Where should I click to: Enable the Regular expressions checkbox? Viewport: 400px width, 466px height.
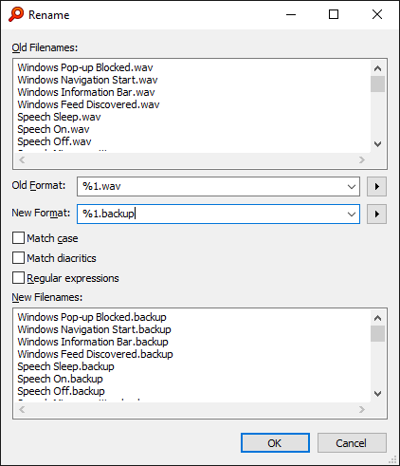[x=18, y=278]
